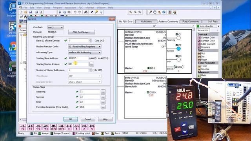Screen dimensions: 251x141
Task: Browse address for the Error flag C3
Action: tap(103, 102)
